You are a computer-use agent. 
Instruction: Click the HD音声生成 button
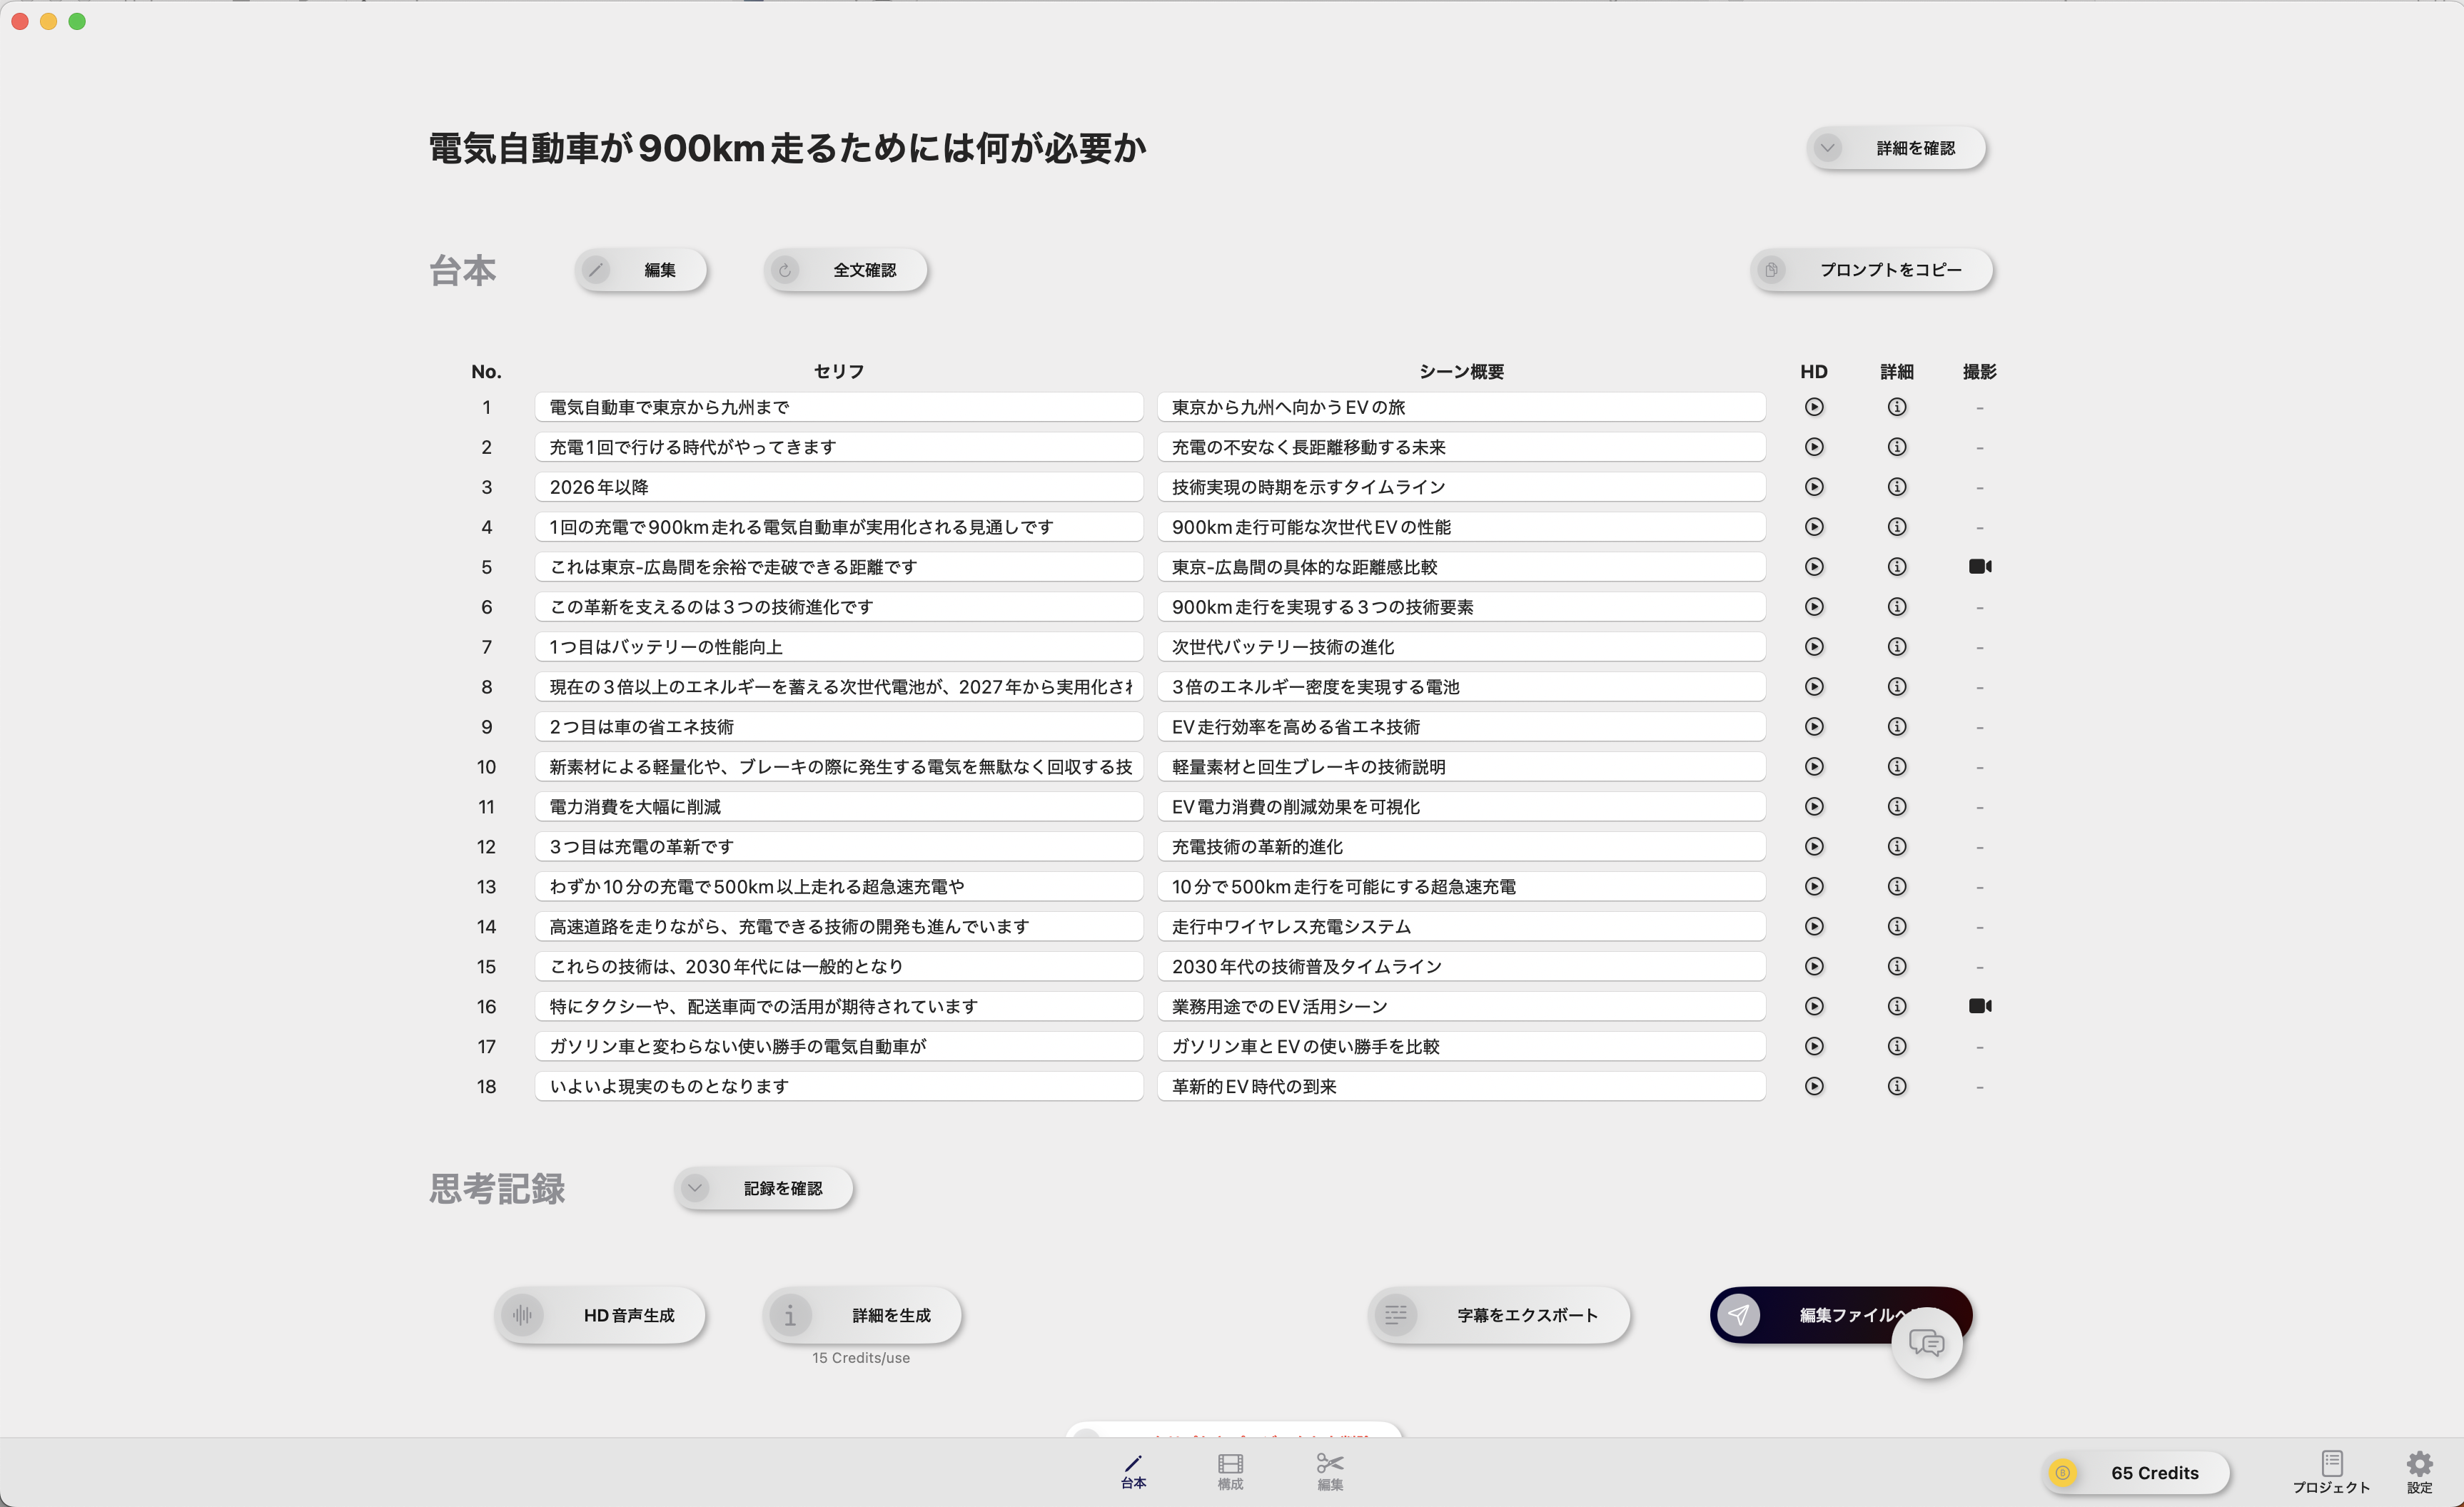coord(600,1315)
